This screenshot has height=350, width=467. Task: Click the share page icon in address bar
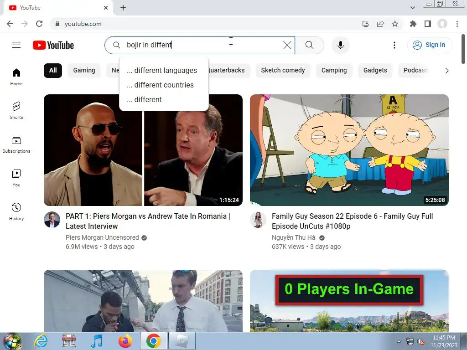click(380, 24)
